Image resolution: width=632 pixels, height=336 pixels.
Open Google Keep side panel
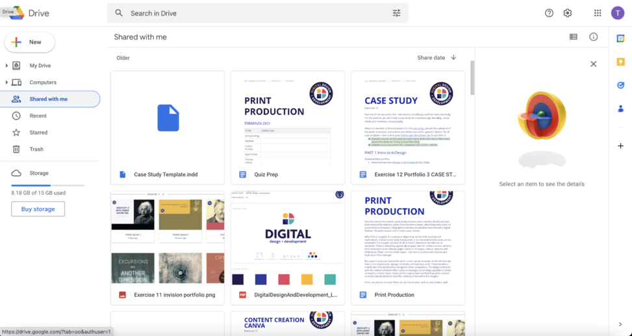tap(620, 62)
